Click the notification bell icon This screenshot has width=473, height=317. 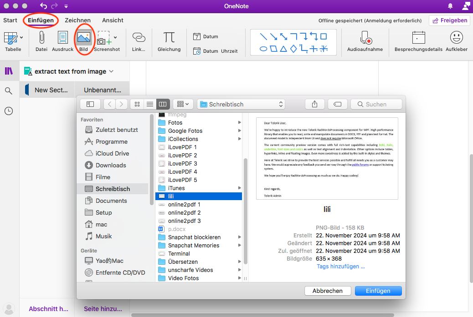(450, 6)
